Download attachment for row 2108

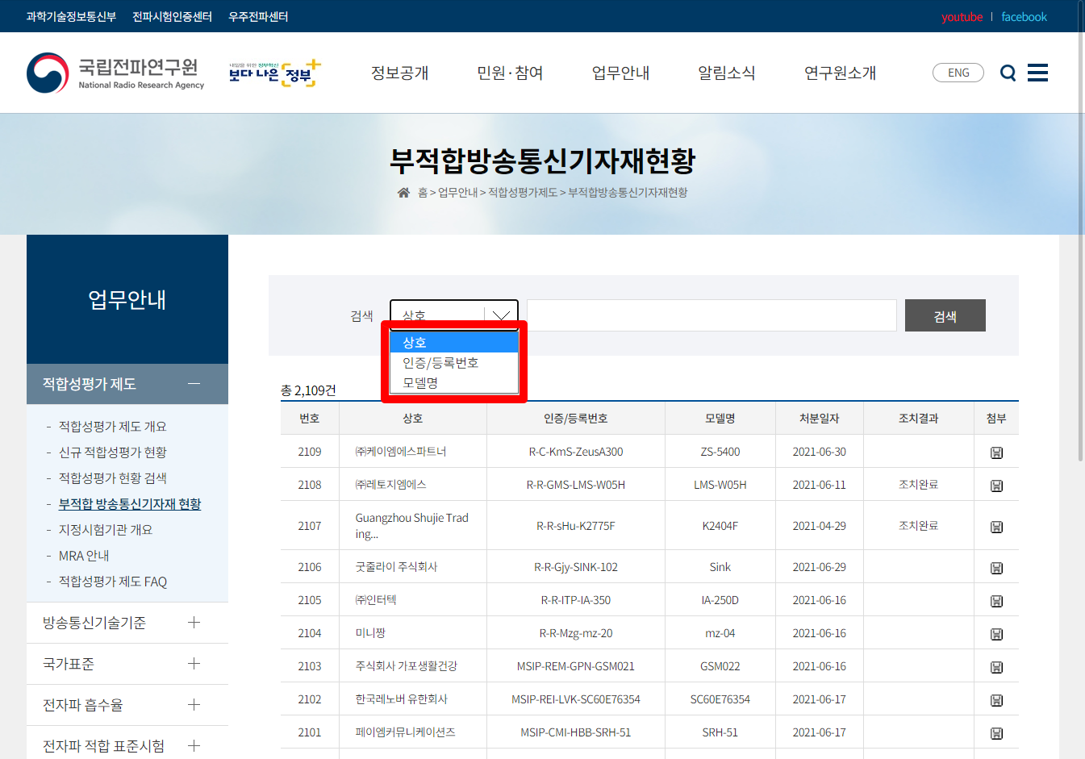(x=996, y=486)
